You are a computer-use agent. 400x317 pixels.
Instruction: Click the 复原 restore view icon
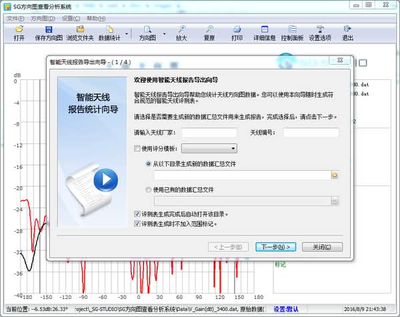click(209, 33)
